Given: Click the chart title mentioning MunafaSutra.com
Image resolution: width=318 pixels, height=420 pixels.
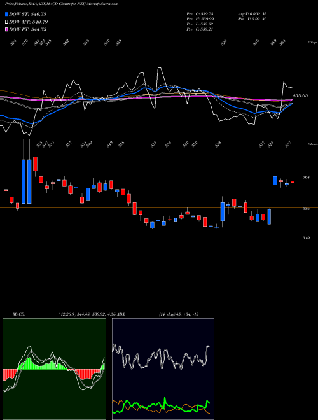Looking at the screenshot, I should pyautogui.click(x=62, y=4).
